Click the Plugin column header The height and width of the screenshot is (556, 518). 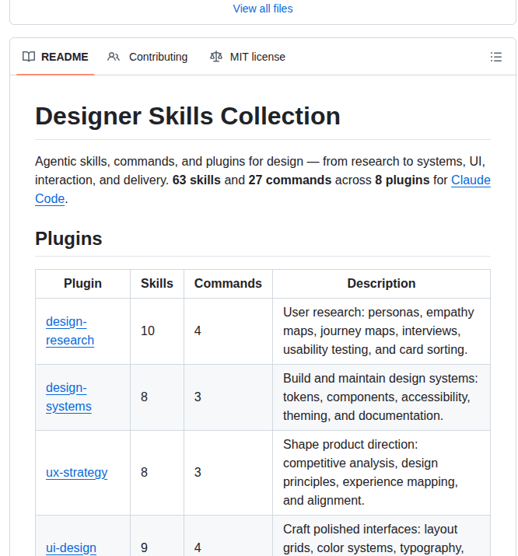coord(82,283)
